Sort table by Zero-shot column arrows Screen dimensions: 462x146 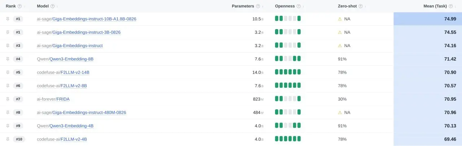click(x=365, y=6)
